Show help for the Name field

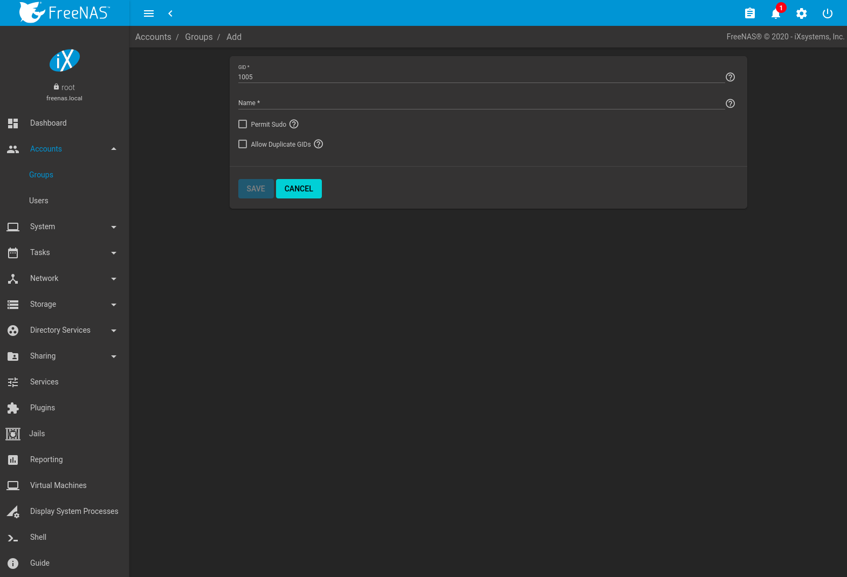pyautogui.click(x=730, y=104)
